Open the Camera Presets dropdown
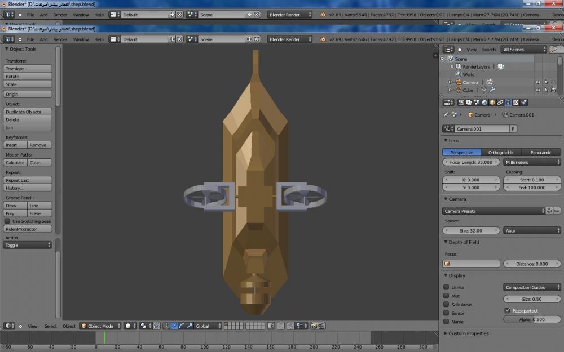The image size is (564, 352). pos(493,211)
